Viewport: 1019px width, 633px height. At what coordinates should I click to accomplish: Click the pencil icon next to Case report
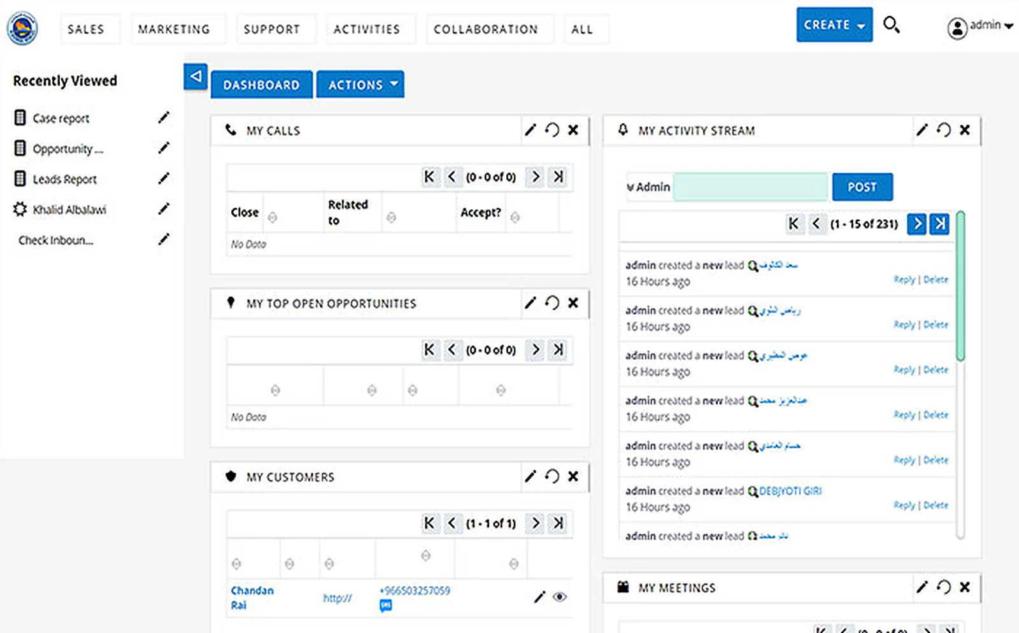coord(164,118)
